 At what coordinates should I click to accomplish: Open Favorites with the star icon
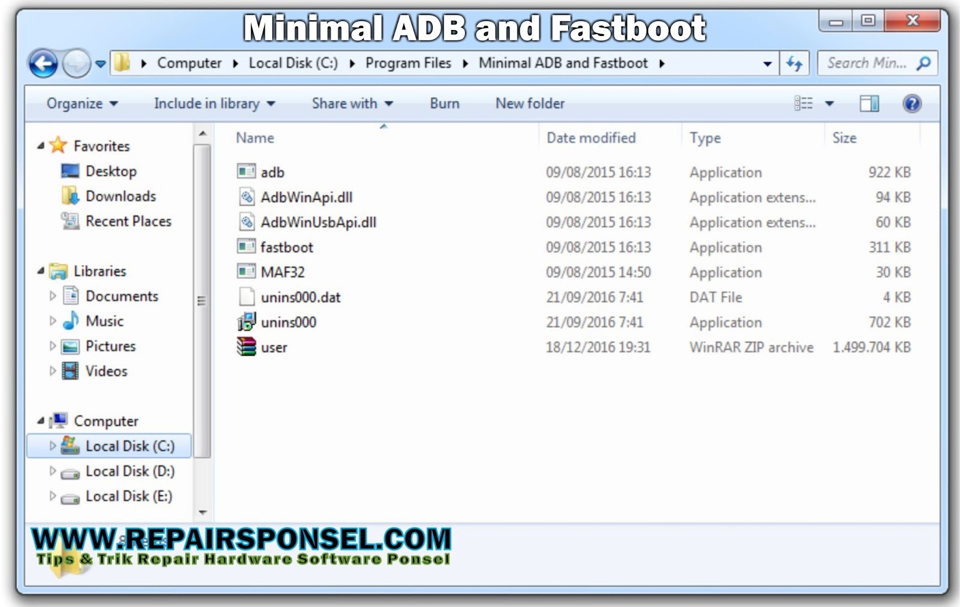(x=58, y=145)
